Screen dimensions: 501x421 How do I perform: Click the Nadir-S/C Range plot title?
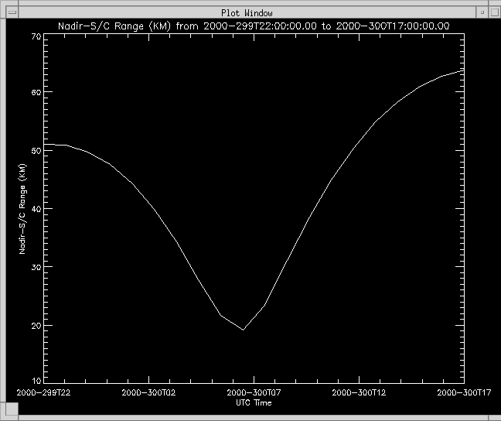[x=254, y=26]
